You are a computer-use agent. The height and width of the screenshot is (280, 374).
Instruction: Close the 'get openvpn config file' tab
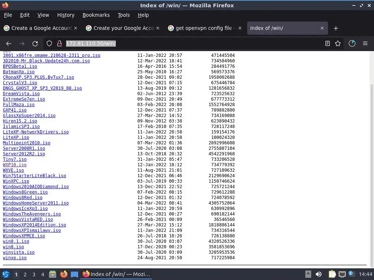(x=240, y=28)
